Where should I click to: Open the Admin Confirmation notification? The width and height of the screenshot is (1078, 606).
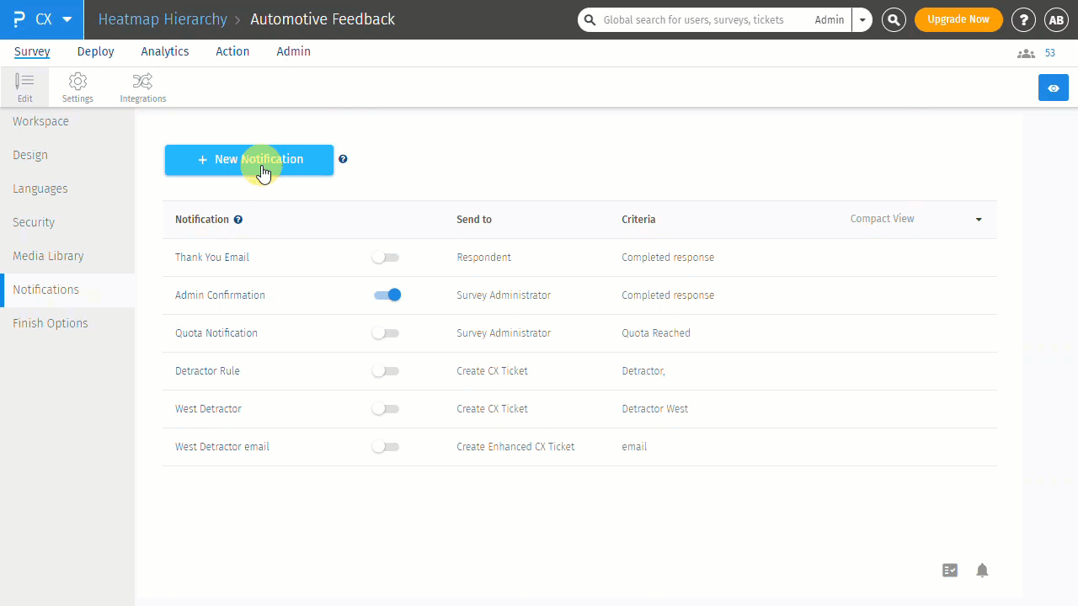pos(220,295)
